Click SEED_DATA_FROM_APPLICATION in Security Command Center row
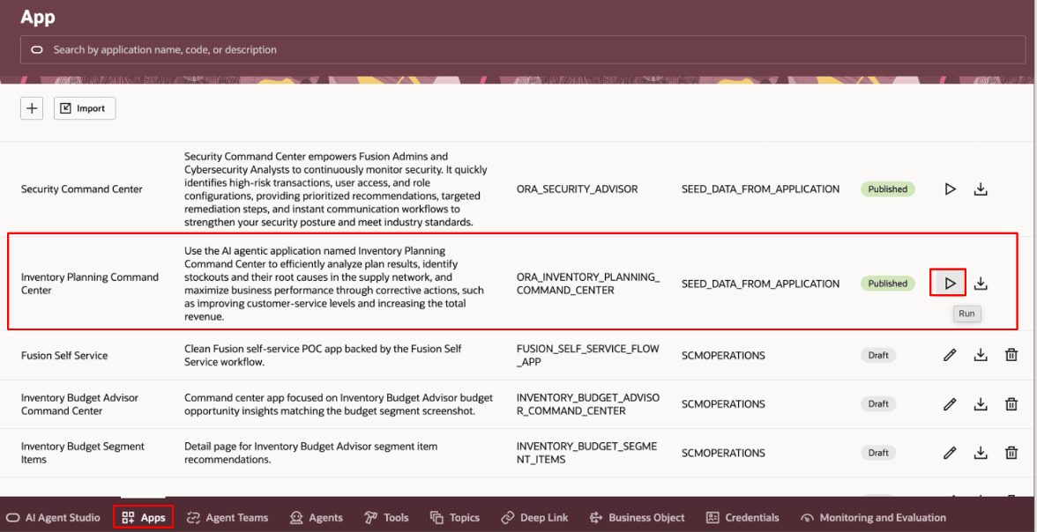 coord(760,189)
